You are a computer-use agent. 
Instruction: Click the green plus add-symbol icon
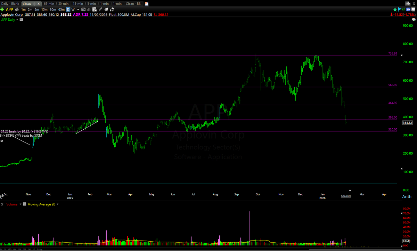(2, 9)
